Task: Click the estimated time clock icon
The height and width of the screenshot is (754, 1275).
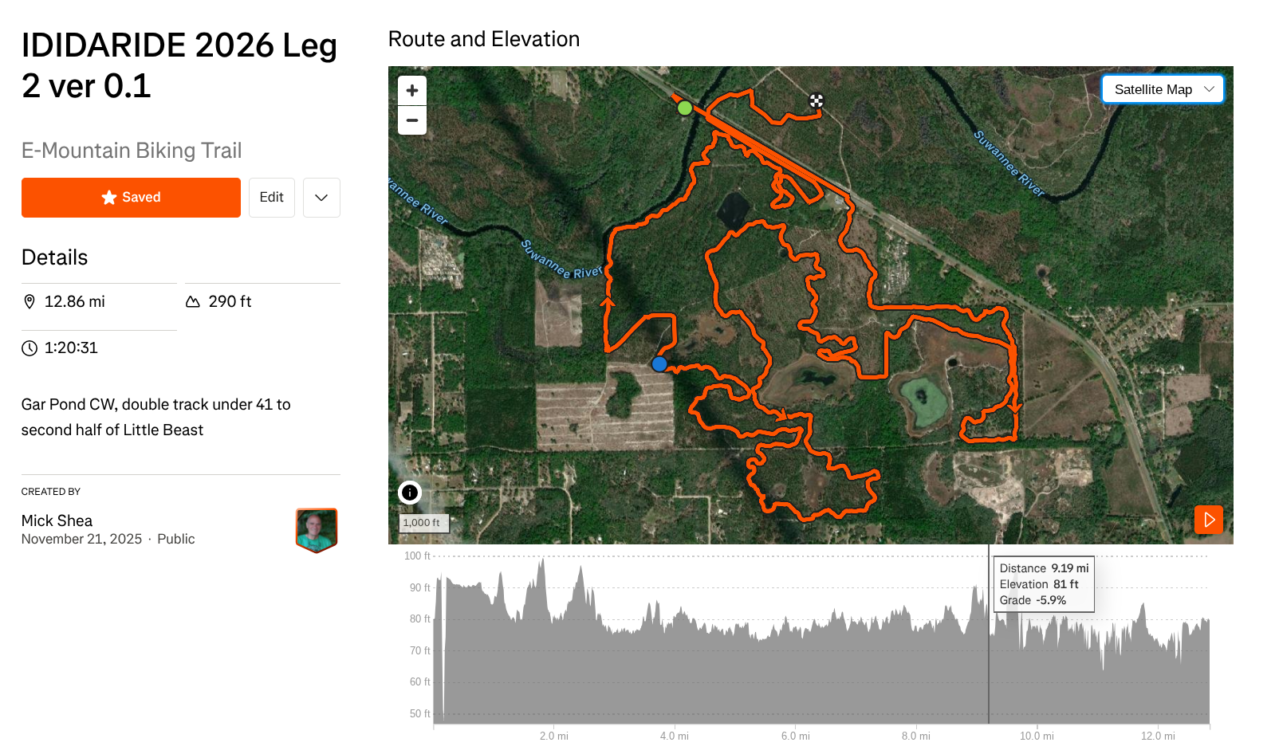Action: click(x=30, y=348)
